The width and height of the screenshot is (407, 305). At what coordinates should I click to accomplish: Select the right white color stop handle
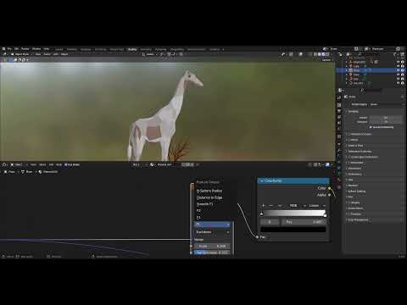pyautogui.click(x=325, y=215)
